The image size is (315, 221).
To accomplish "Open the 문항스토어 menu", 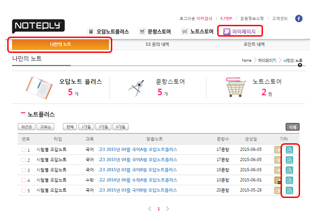I will pyautogui.click(x=159, y=32).
